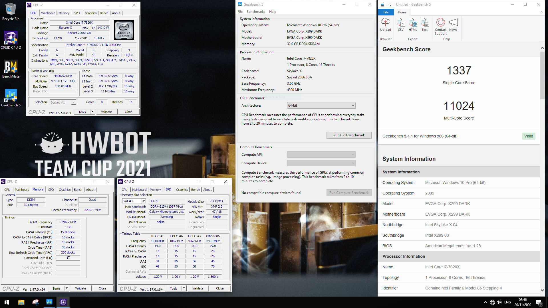Open About tab in Memory CPU-Z window
The width and height of the screenshot is (548, 308).
tap(90, 190)
